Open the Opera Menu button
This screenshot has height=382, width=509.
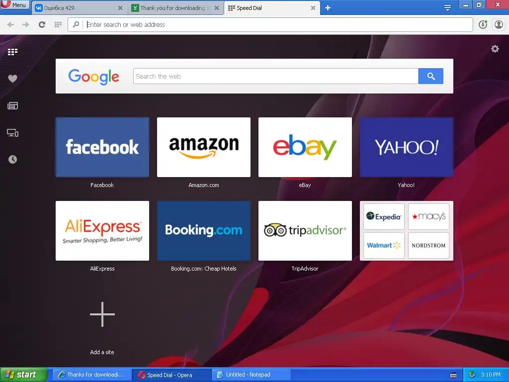(x=15, y=5)
